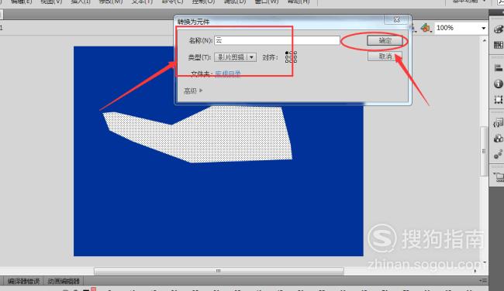Viewport: 504px width, 291px height.
Task: Open the 库根目录 folder link
Action: tap(227, 74)
